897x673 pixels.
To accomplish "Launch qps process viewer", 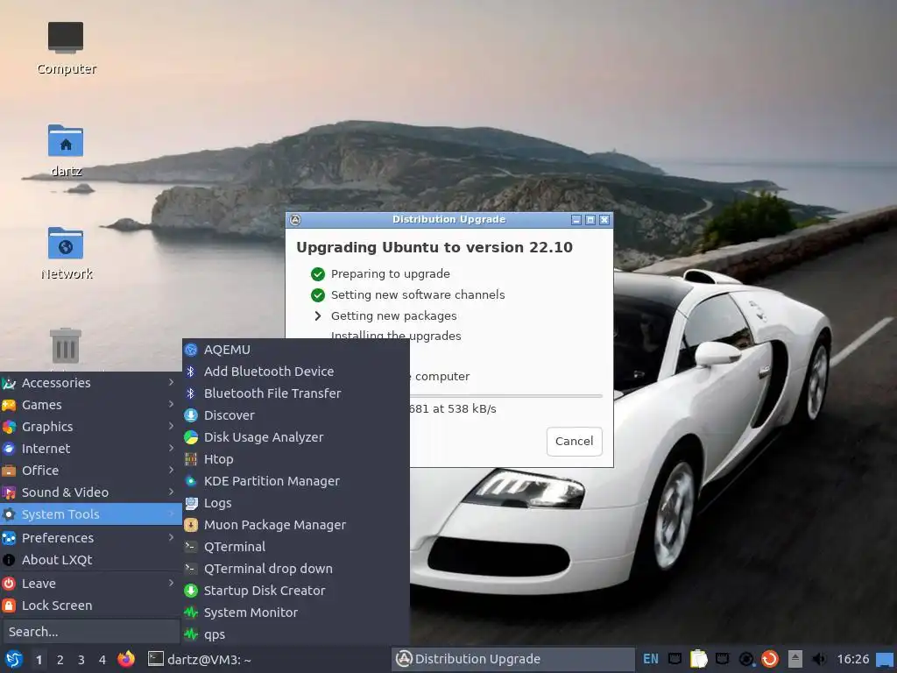I will (296, 634).
